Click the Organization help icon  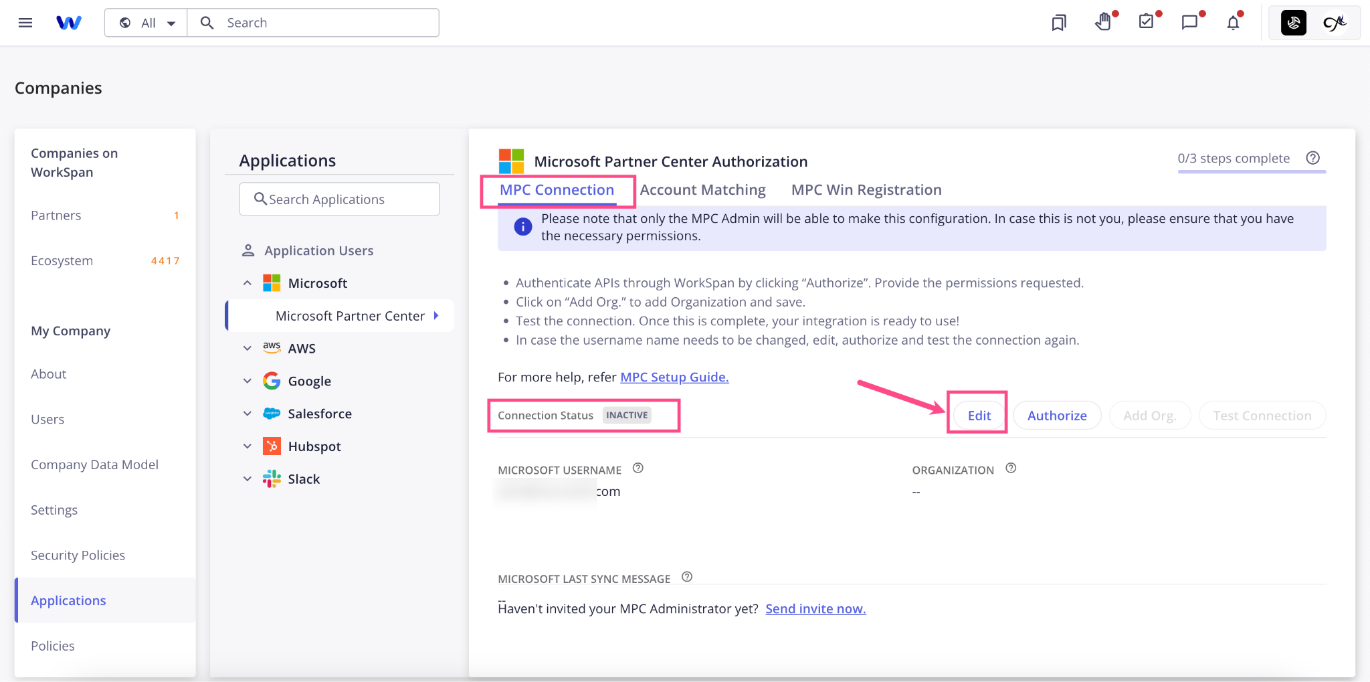click(1011, 468)
